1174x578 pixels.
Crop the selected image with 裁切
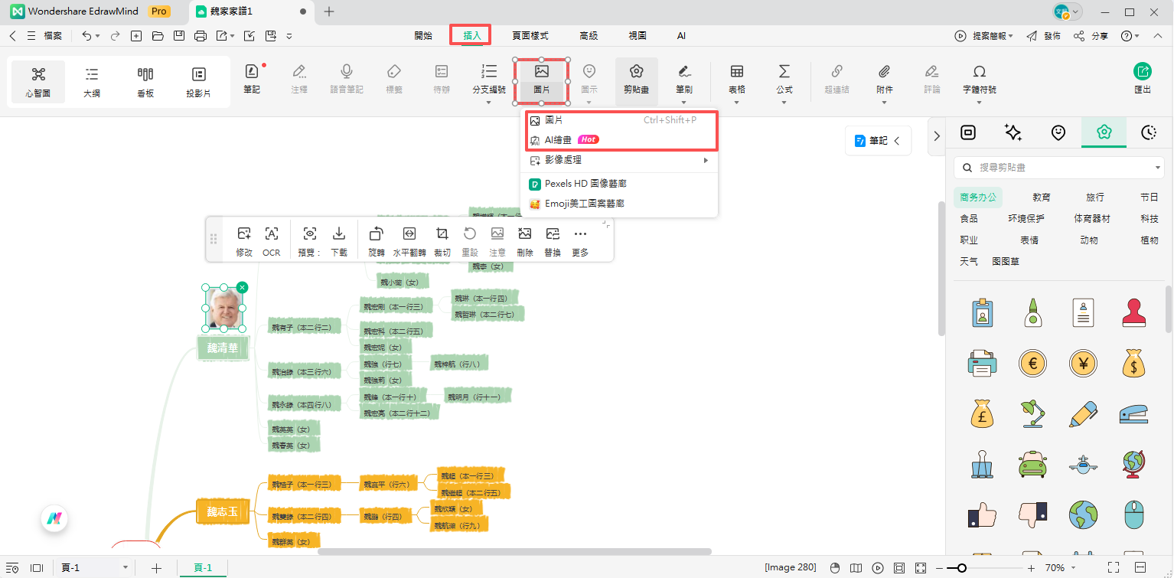coord(442,240)
